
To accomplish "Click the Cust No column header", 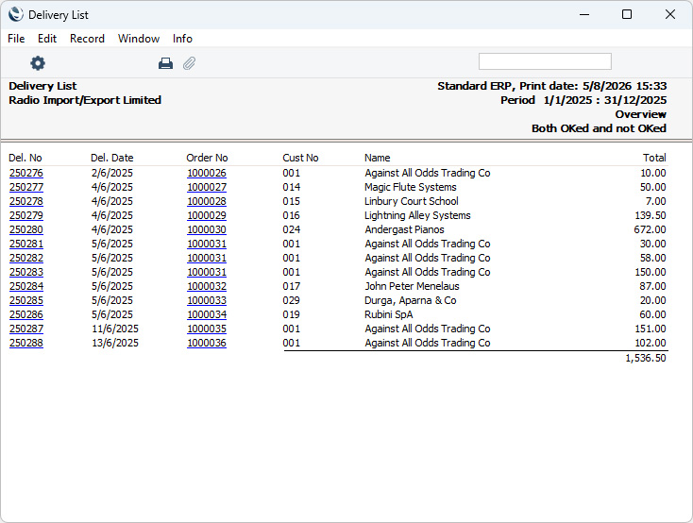I will (x=300, y=158).
